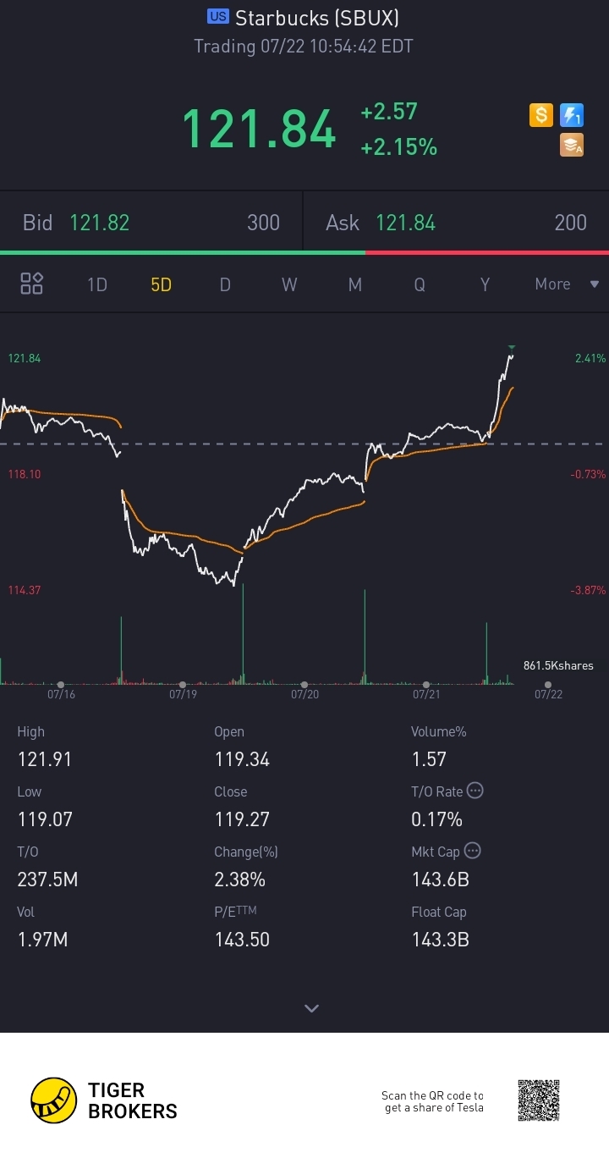
Task: Tap the Close value 119.27
Action: coord(242,819)
